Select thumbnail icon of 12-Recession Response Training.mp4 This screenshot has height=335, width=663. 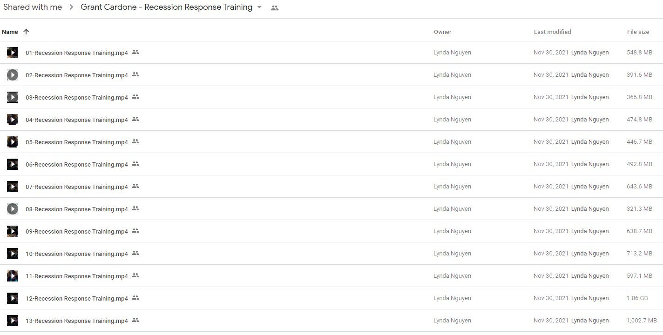pos(13,298)
